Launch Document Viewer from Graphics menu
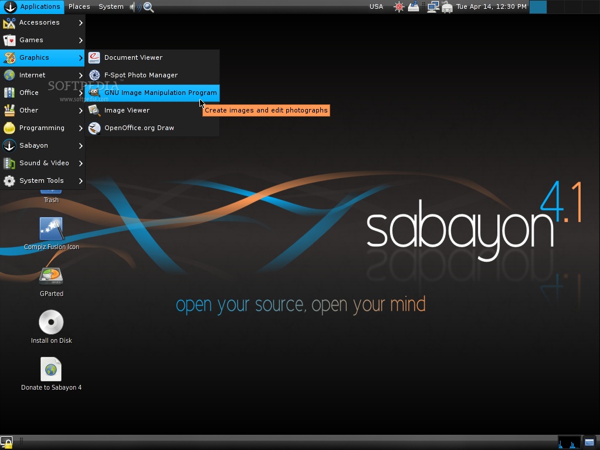Viewport: 600px width, 450px height. (152, 58)
